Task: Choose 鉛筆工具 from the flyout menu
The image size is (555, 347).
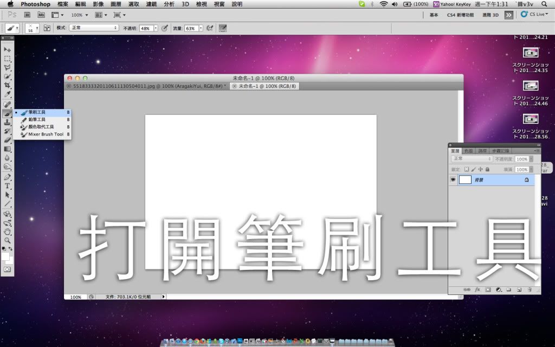Action: [x=37, y=119]
